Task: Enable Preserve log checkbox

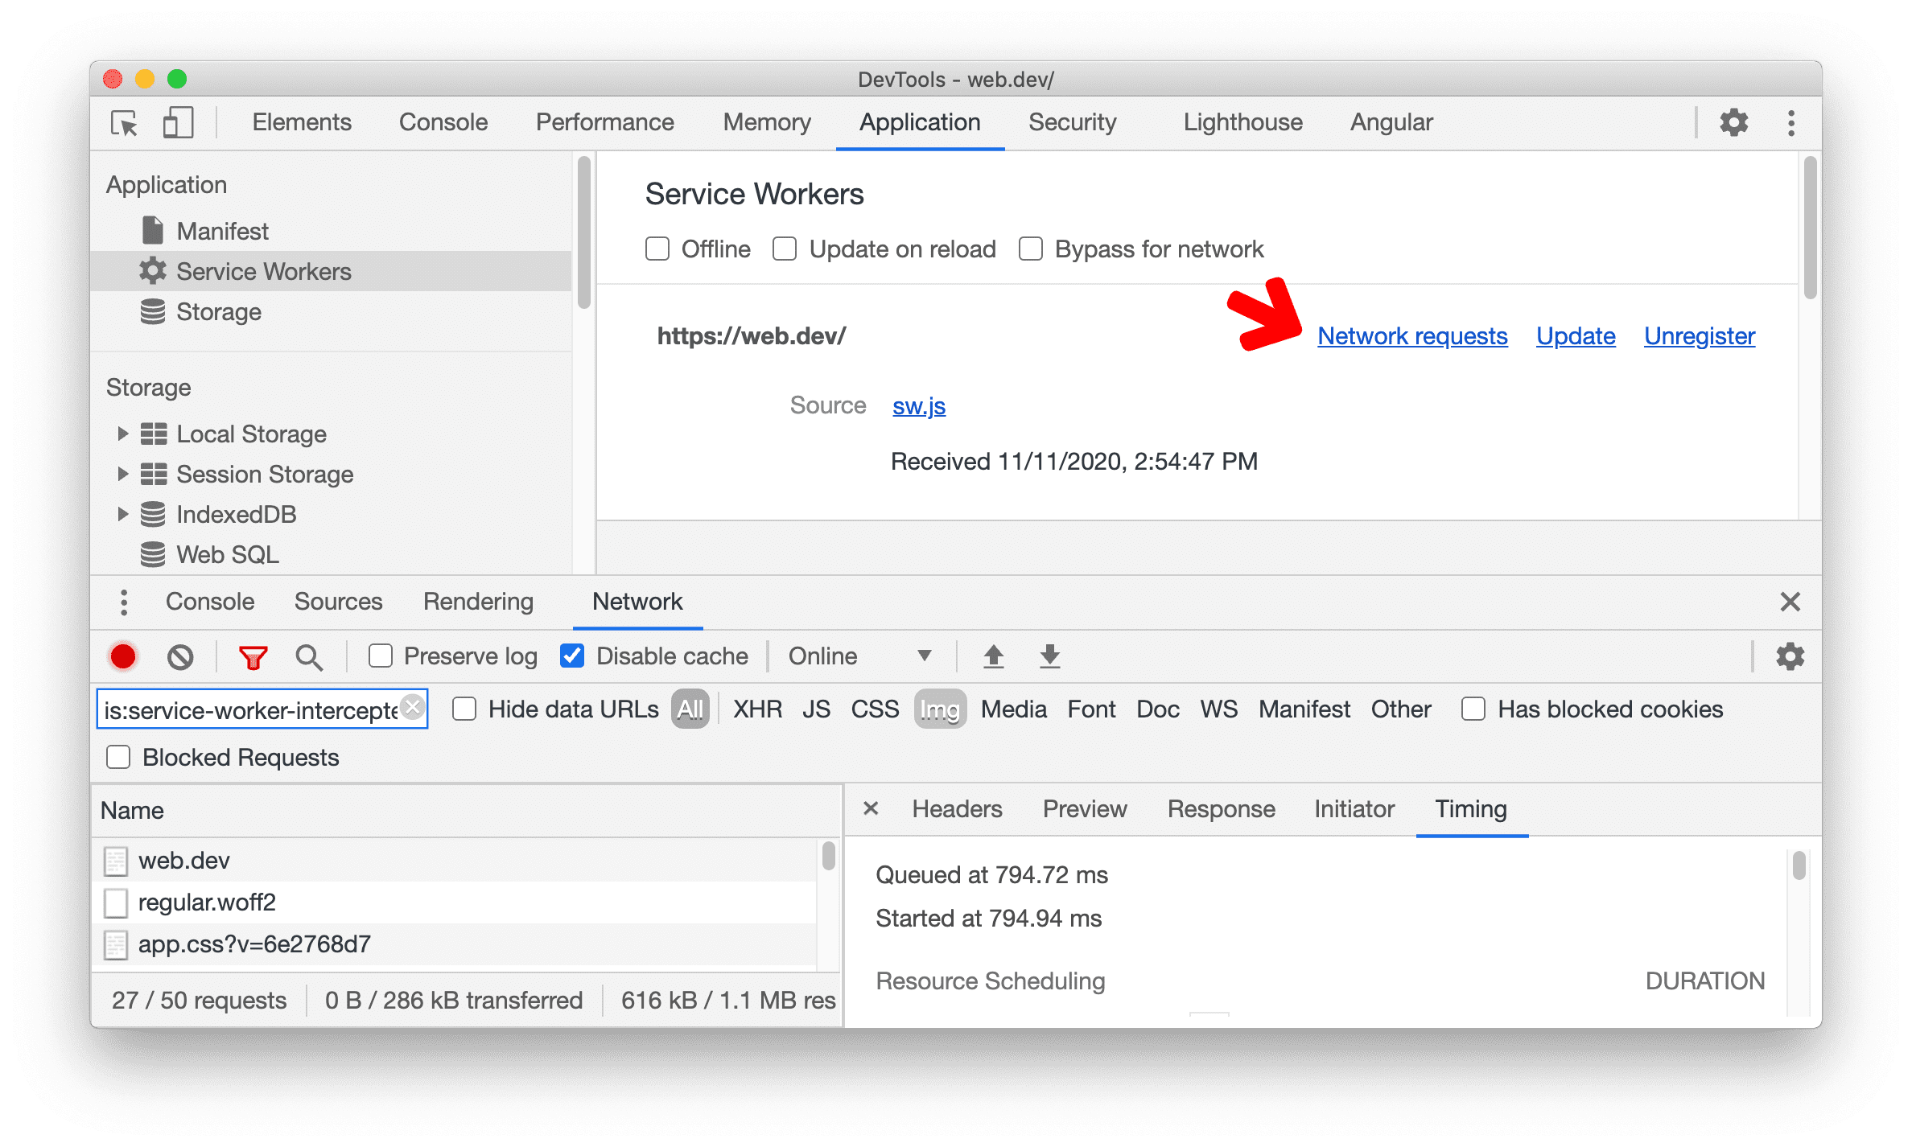Action: pos(358,656)
